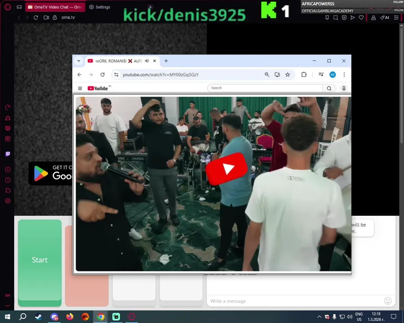Open Chrome media controls icon

click(321, 75)
